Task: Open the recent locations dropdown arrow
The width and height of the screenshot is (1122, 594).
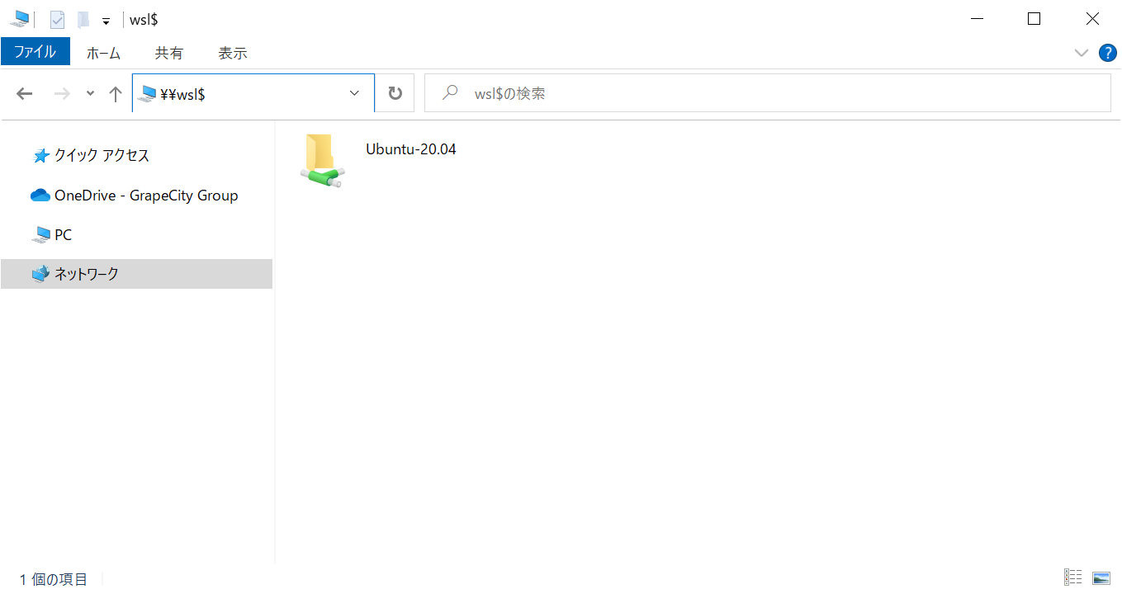Action: 90,94
